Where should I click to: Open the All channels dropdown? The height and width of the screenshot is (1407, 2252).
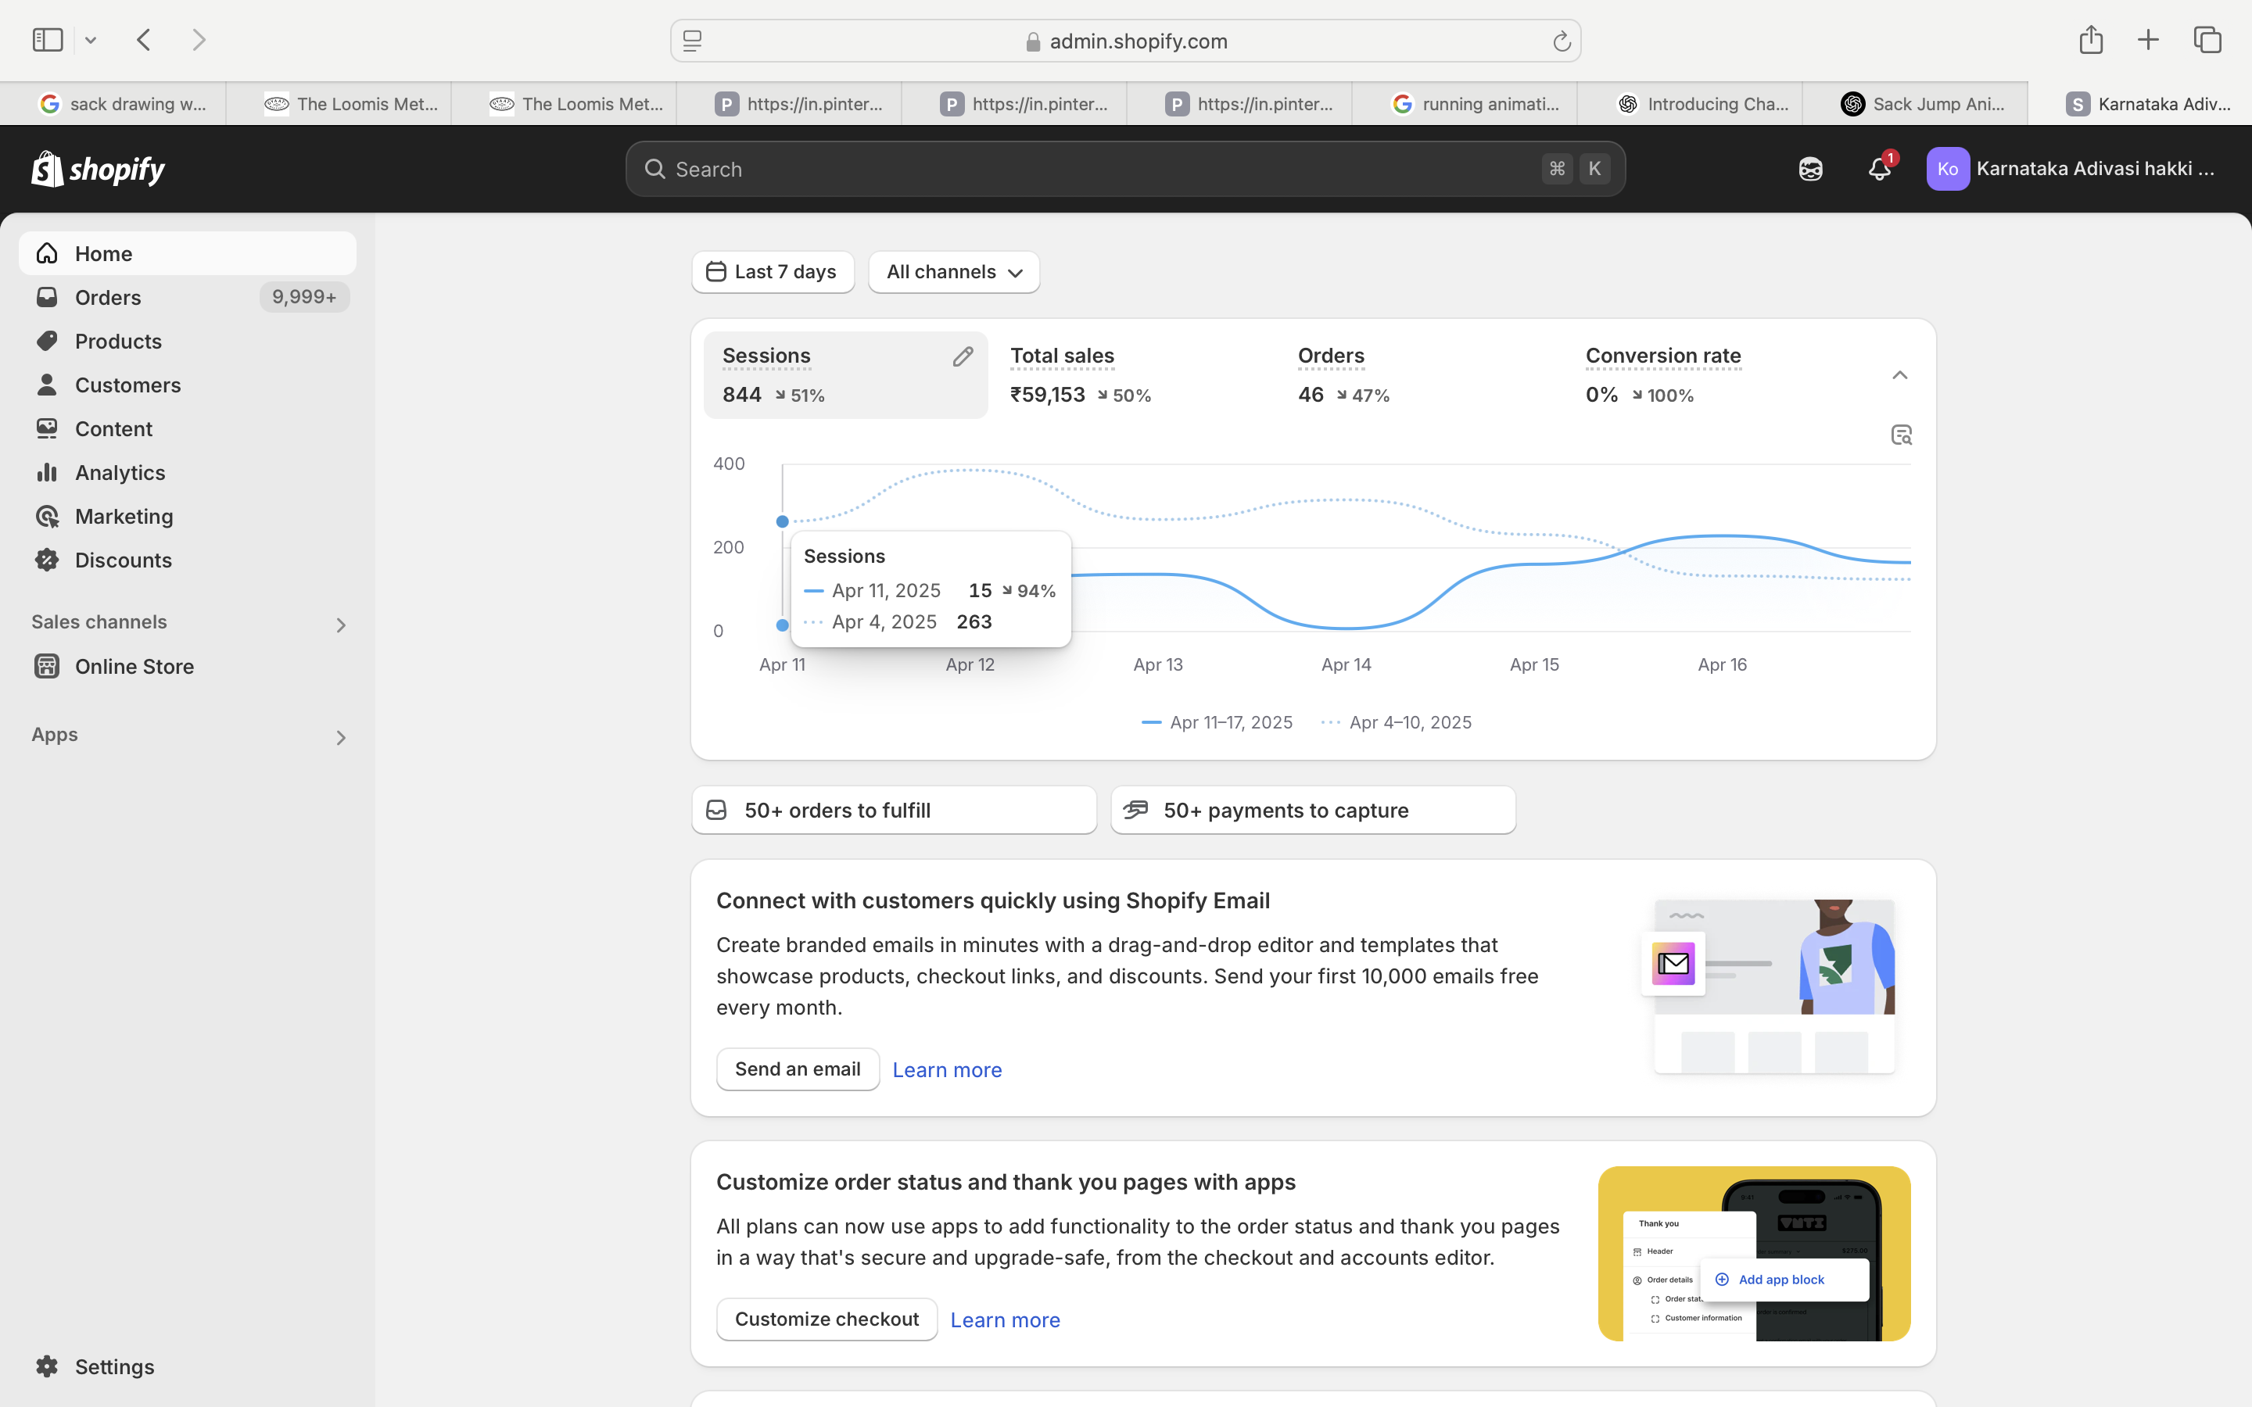pyautogui.click(x=953, y=272)
